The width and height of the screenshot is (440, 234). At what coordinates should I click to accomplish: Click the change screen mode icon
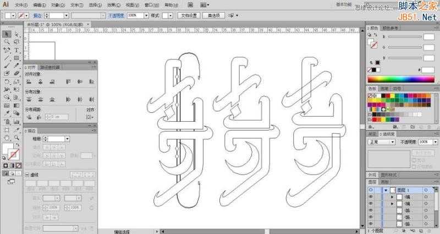coord(11,182)
